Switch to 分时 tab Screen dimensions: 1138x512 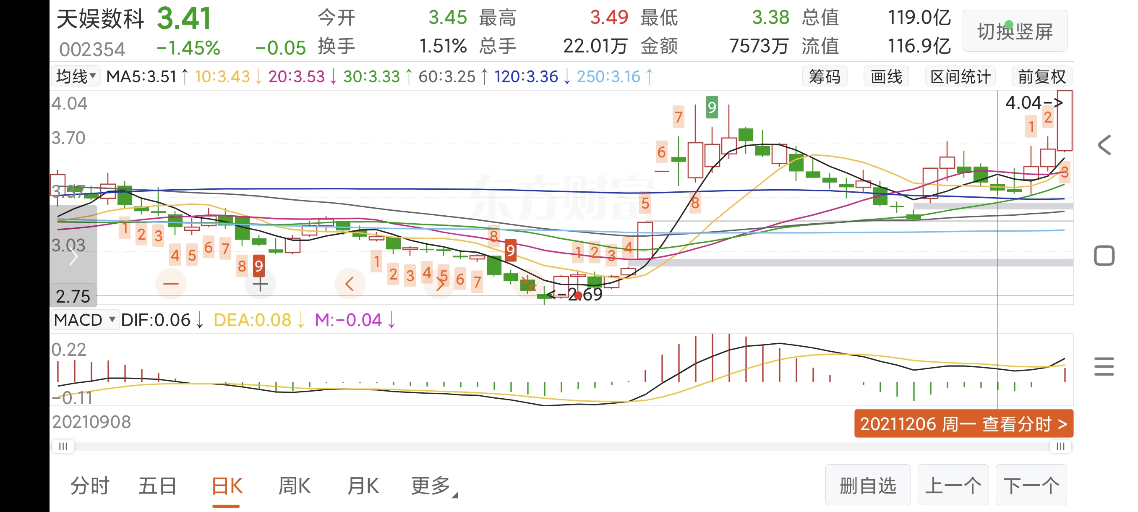pyautogui.click(x=90, y=486)
